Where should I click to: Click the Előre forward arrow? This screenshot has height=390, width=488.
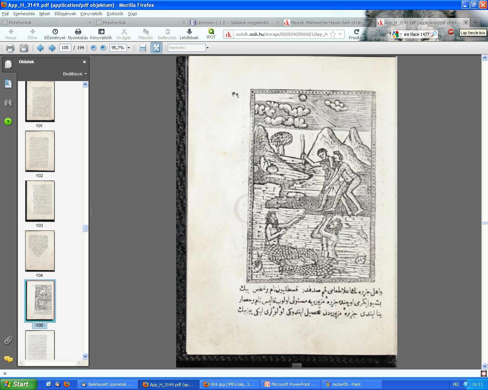tap(32, 34)
